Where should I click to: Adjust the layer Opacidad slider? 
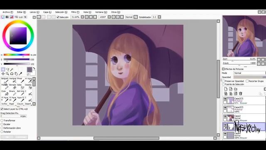point(249,77)
